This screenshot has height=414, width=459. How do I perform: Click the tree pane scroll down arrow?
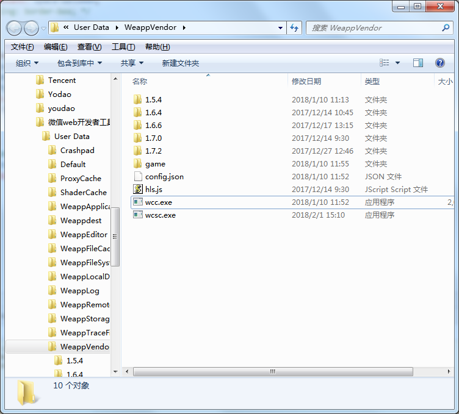tap(115, 372)
